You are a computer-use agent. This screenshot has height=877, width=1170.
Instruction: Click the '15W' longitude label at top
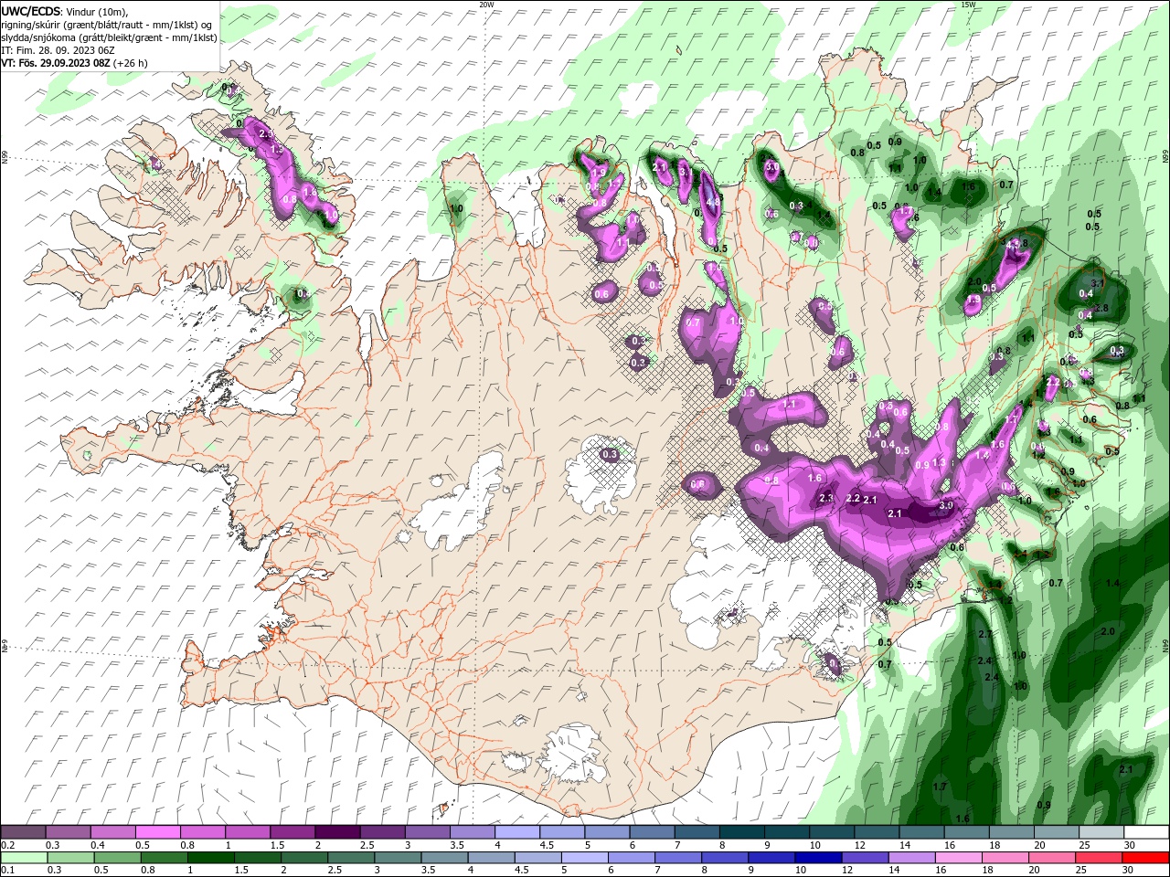click(x=968, y=4)
